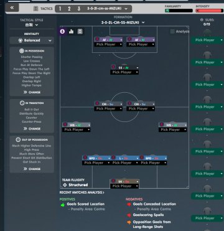
Task: Open the bar chart analysis view icon
Action: (71, 31)
